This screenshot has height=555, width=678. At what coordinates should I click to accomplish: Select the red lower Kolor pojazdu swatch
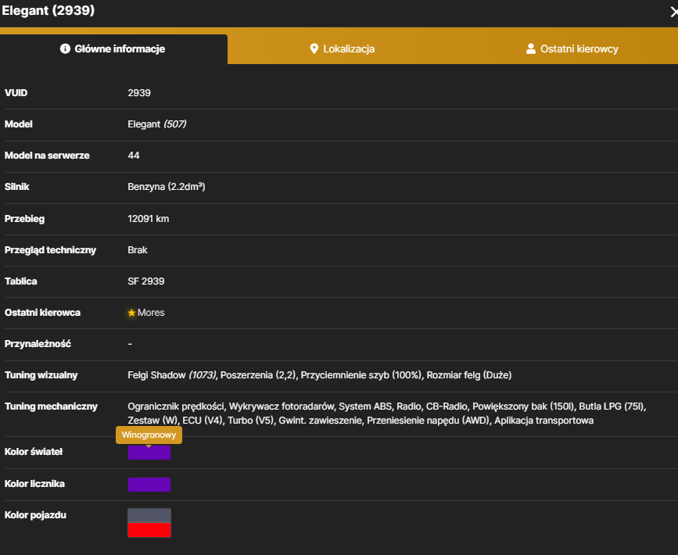coord(149,530)
